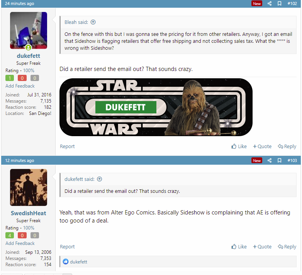Bookmark post #102
The image size is (302, 275).
(279, 3)
